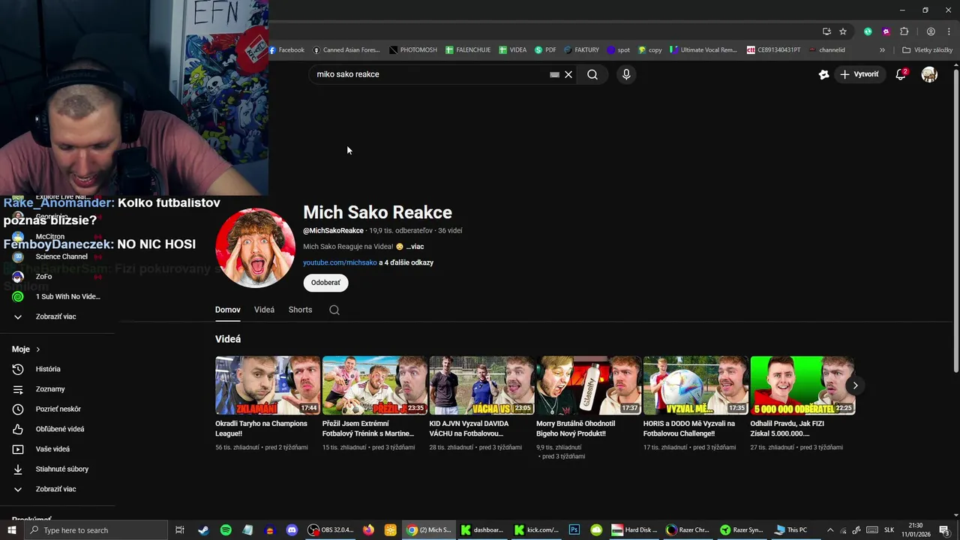
Task: Open the Facebook bookmark
Action: click(287, 50)
